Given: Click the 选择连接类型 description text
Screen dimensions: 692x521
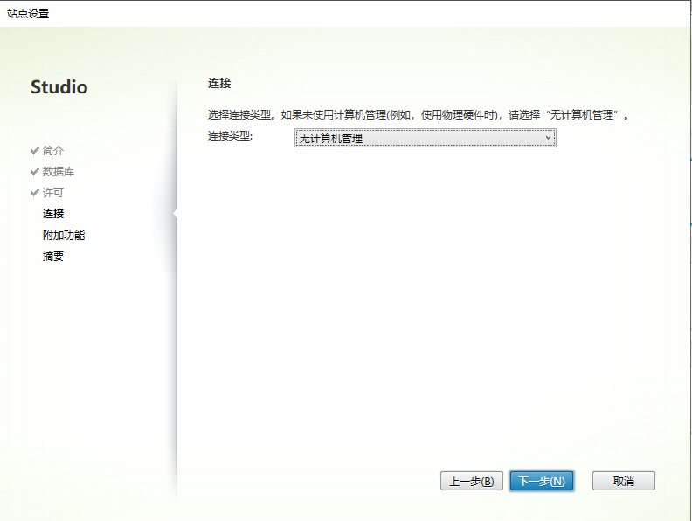Looking at the screenshot, I should (x=418, y=115).
